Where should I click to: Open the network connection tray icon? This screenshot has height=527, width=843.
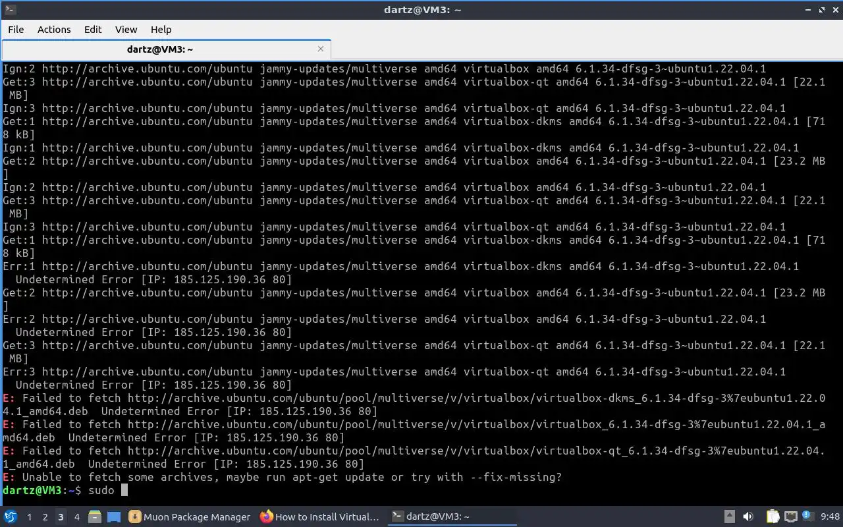coord(790,516)
